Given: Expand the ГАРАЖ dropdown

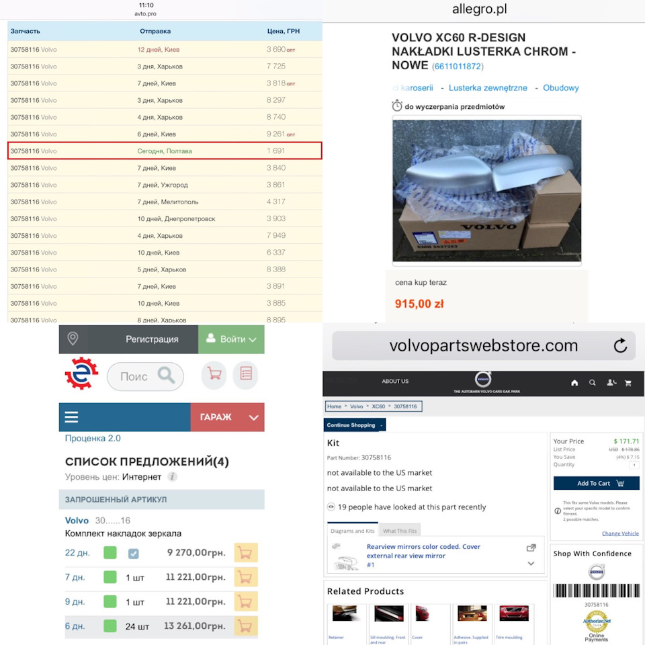Looking at the screenshot, I should coord(228,417).
